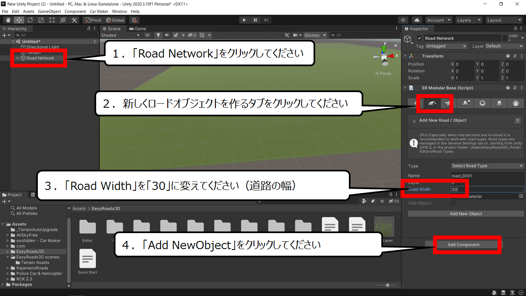Screen dimensions: 526x296
Task: Open the Car Maker menu
Action: 99,12
